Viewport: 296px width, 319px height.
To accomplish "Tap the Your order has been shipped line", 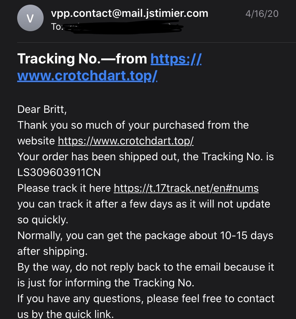I will click(x=145, y=157).
